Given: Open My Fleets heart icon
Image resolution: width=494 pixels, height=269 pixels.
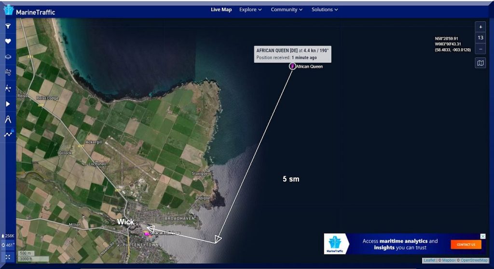Looking at the screenshot, I should 8,42.
